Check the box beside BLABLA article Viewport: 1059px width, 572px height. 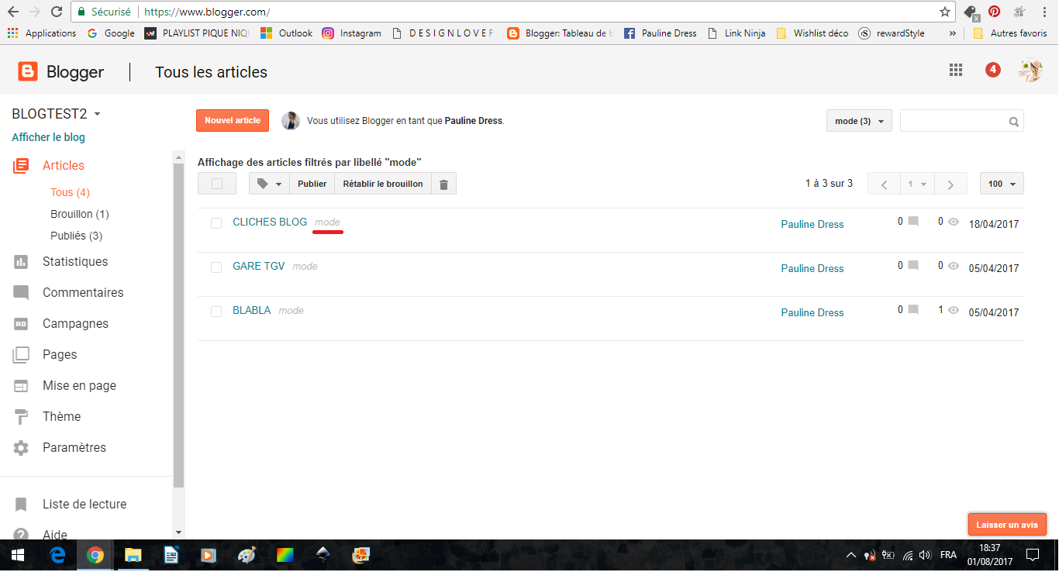(x=216, y=312)
